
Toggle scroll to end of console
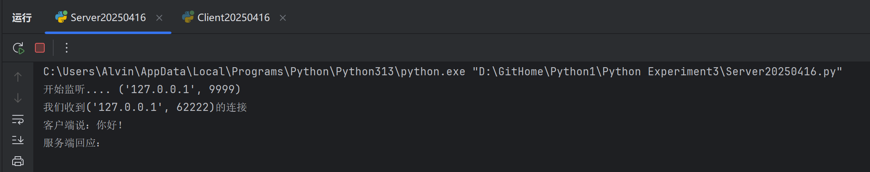pos(18,140)
